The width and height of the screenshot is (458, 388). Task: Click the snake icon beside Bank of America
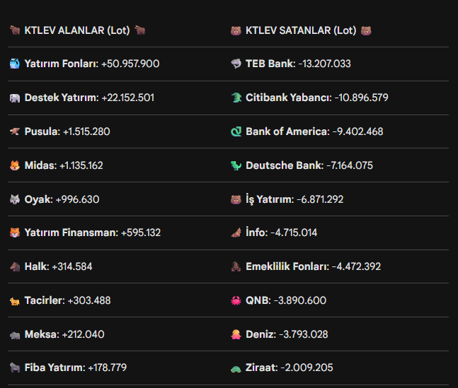point(236,131)
